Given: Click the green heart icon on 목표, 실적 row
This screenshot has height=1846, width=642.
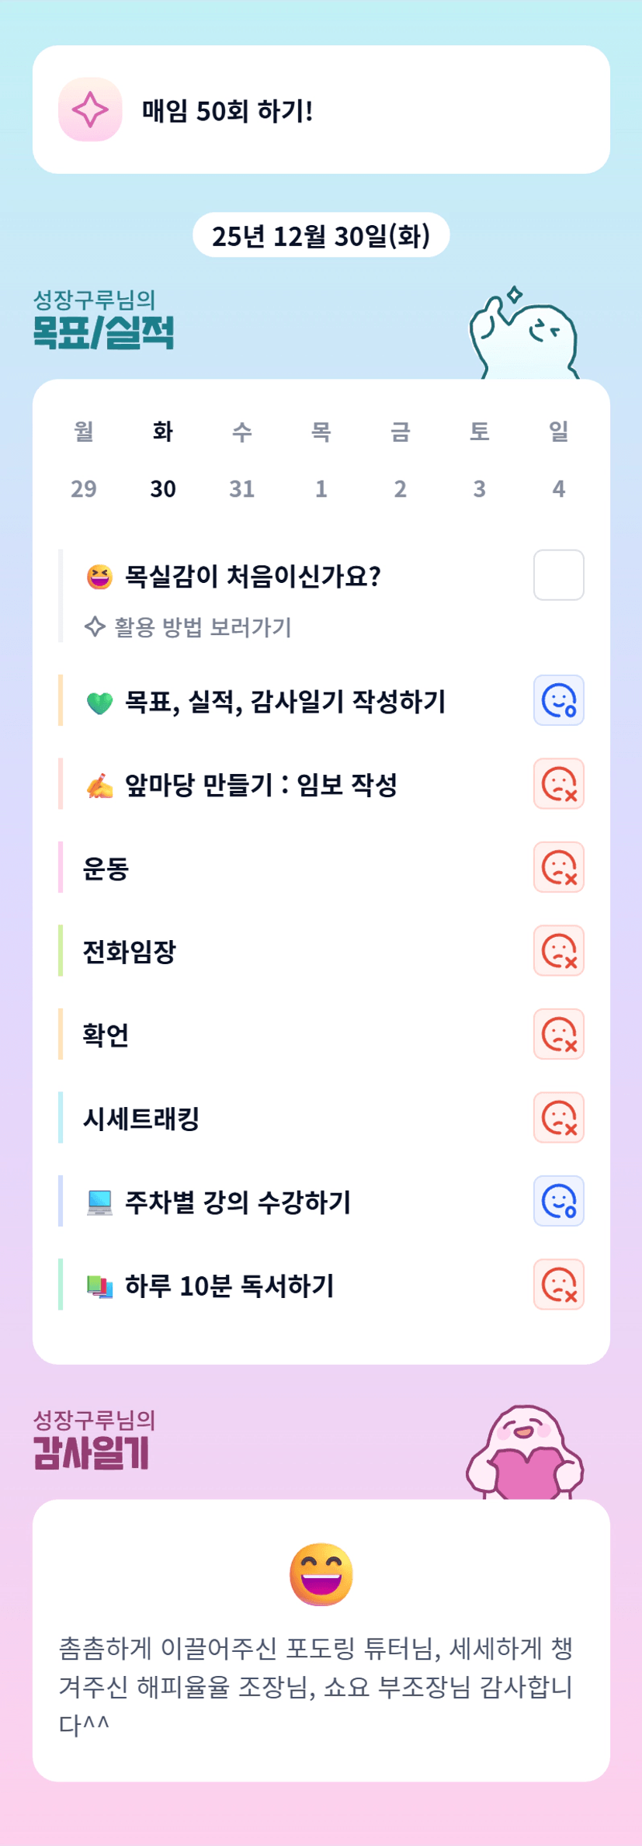Looking at the screenshot, I should (99, 703).
